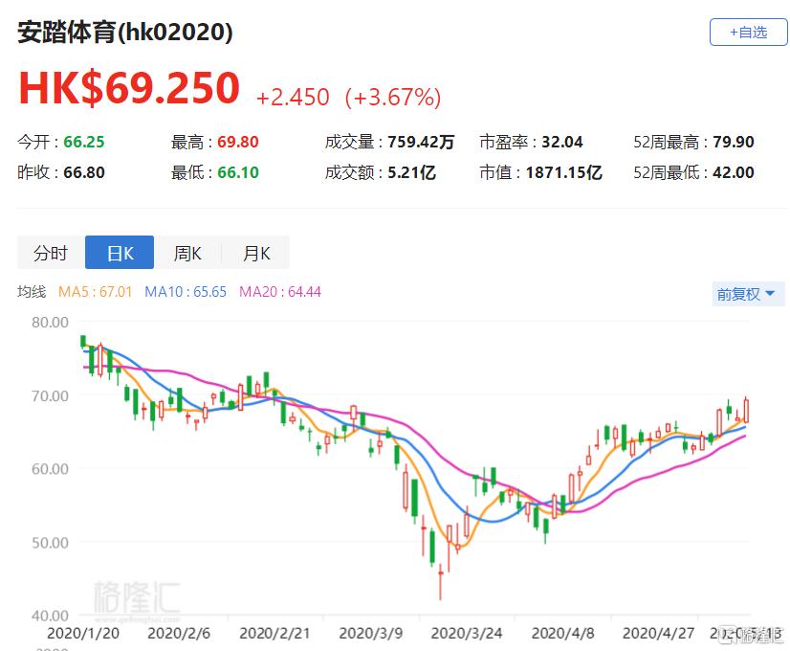Click y-axis label 70.00
Image resolution: width=790 pixels, height=651 pixels.
(50, 395)
